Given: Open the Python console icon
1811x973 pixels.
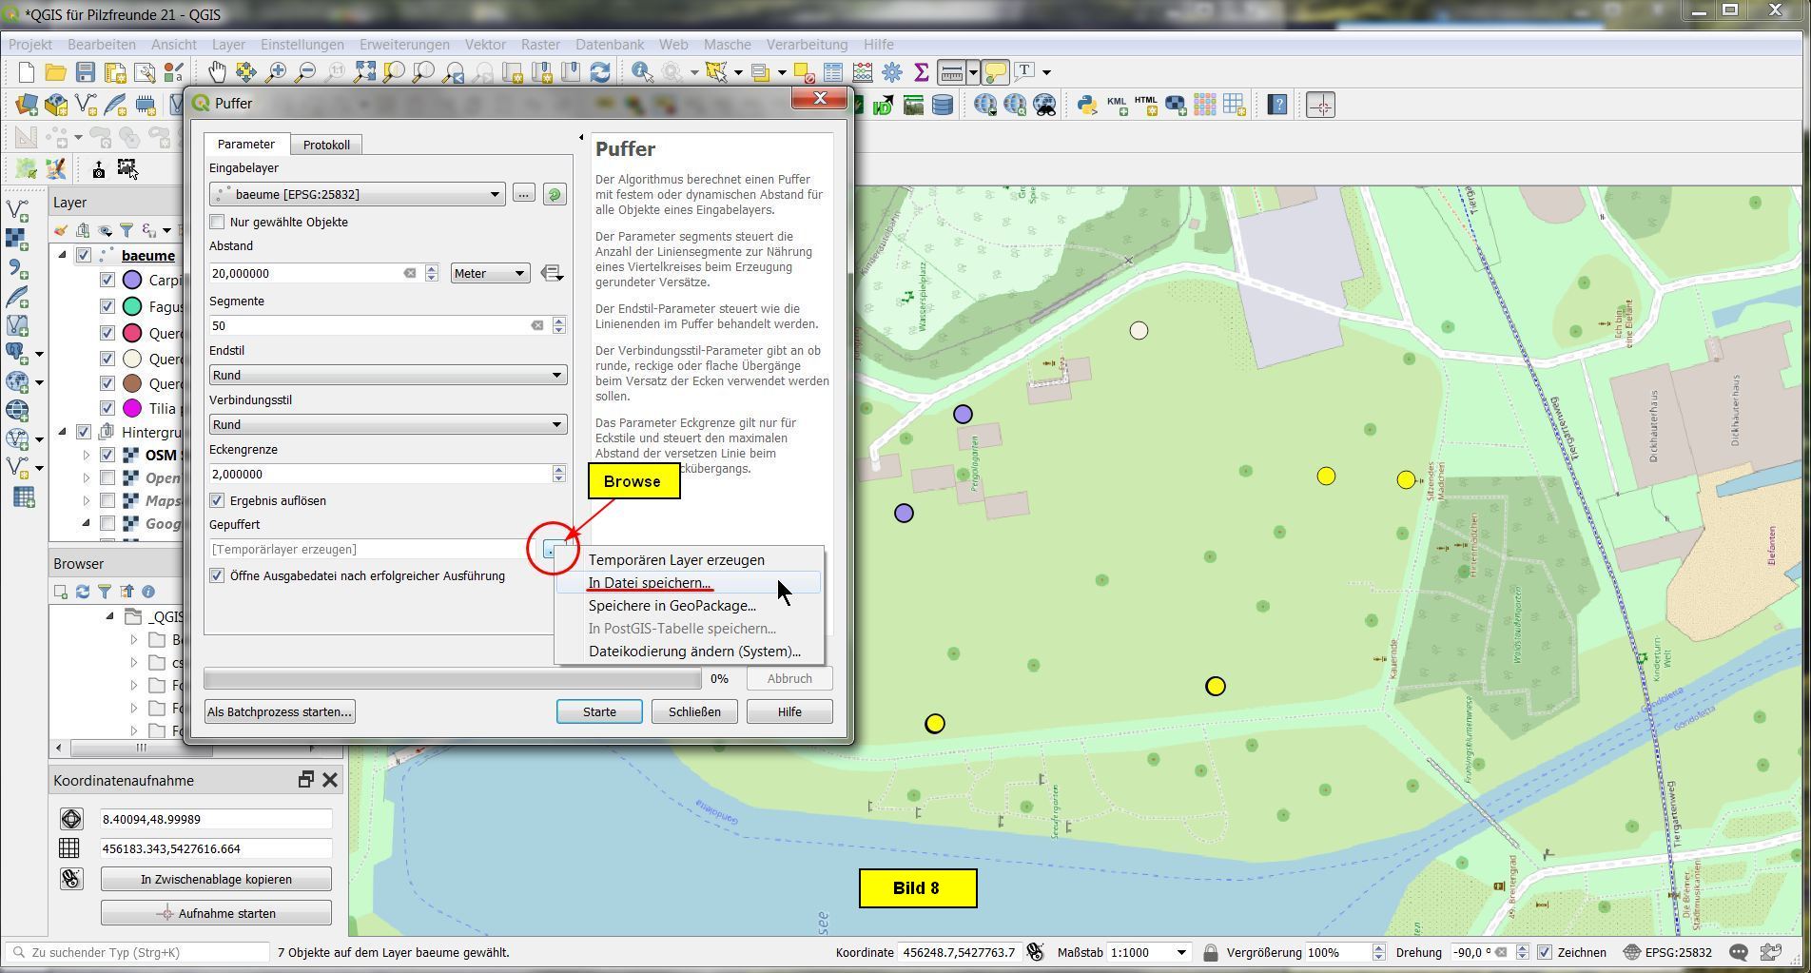Looking at the screenshot, I should click(1087, 105).
